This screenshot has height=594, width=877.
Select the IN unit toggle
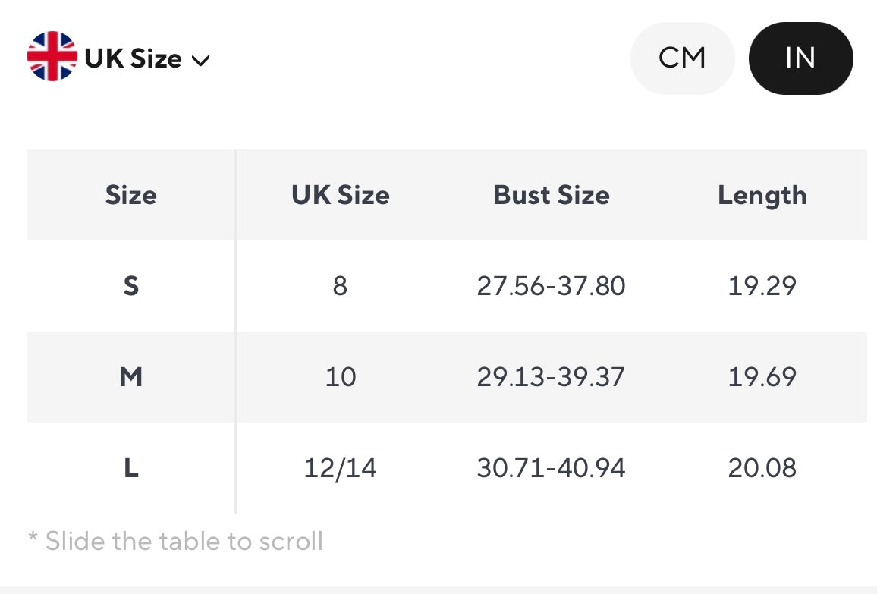pyautogui.click(x=800, y=58)
